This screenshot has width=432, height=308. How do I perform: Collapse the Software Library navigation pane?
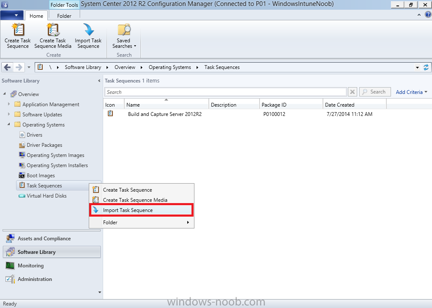click(x=99, y=81)
